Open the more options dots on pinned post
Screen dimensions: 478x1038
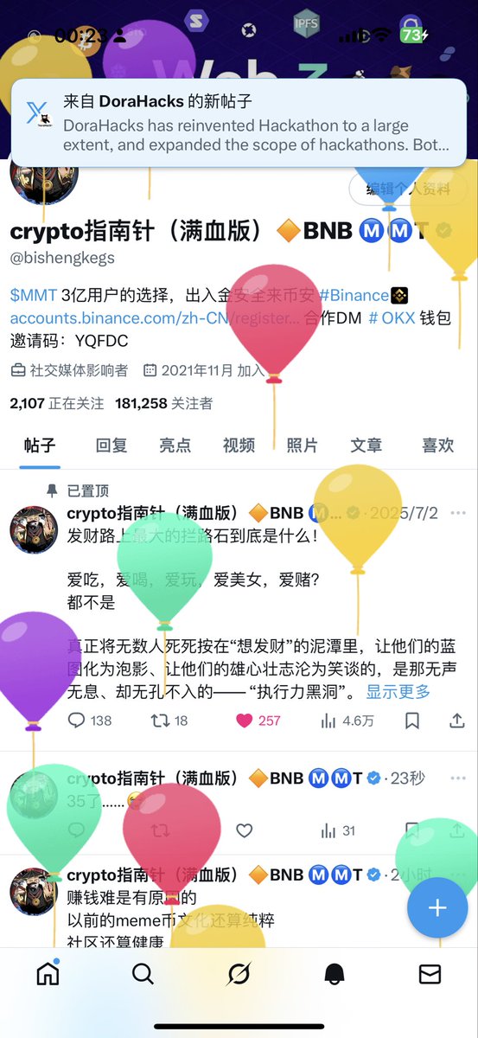pos(457,513)
